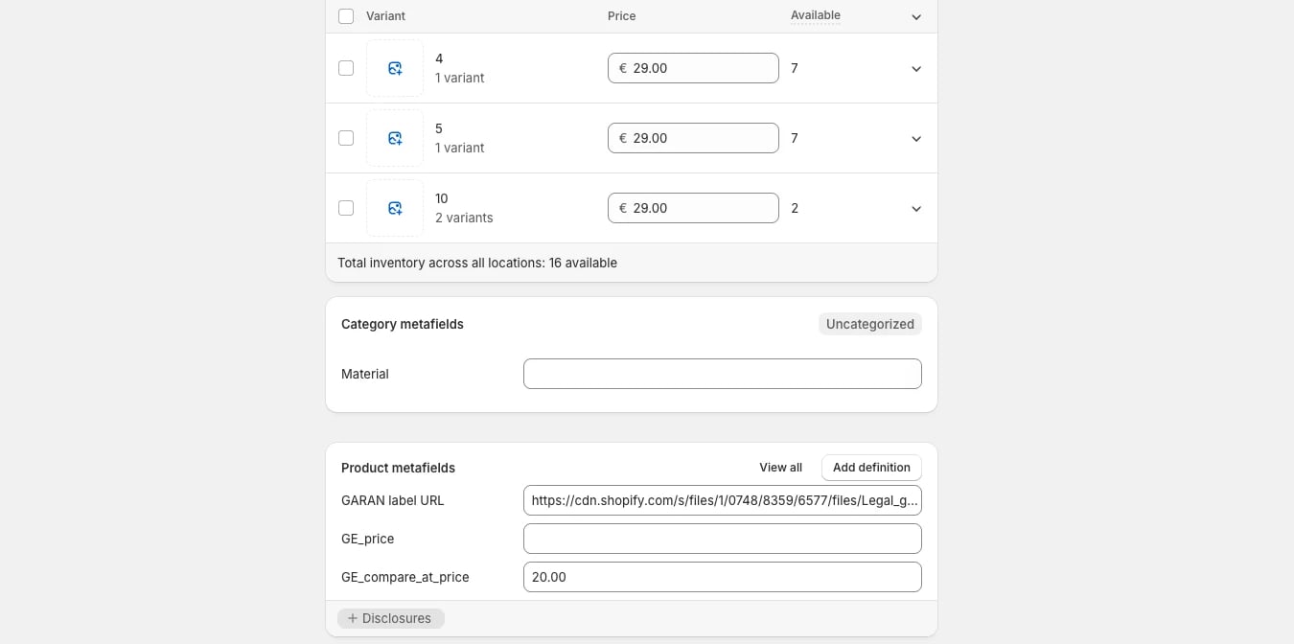This screenshot has height=644, width=1294.
Task: Select the variant 10 checkbox
Action: coord(346,208)
